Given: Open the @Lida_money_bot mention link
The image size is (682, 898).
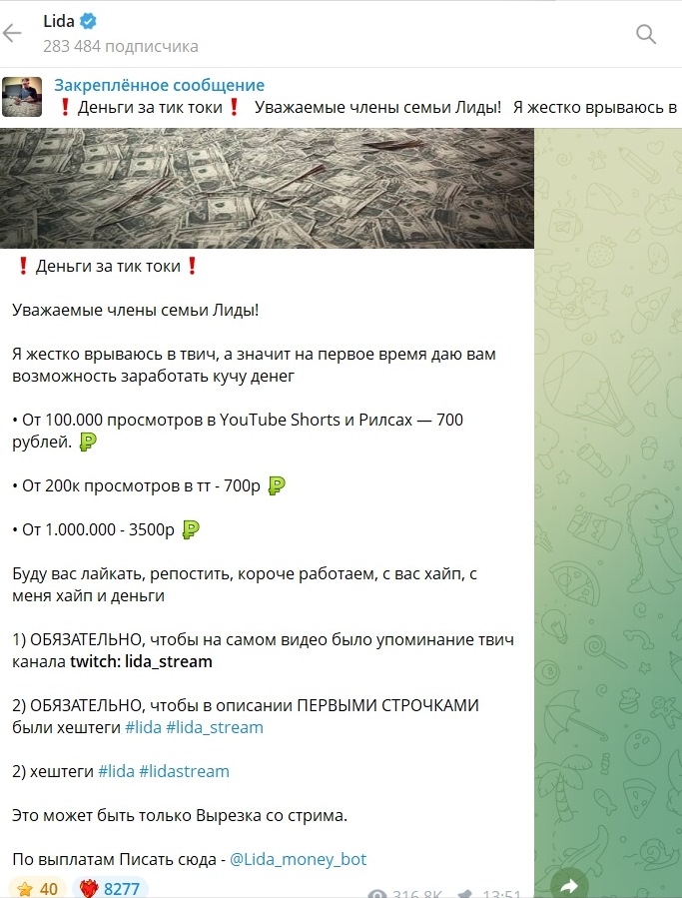Looking at the screenshot, I should [x=298, y=860].
